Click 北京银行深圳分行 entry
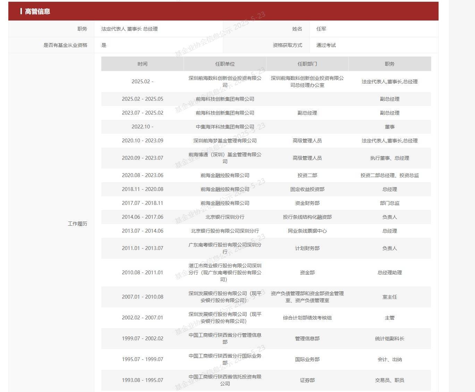Screen dimensions: 475x392 225,217
